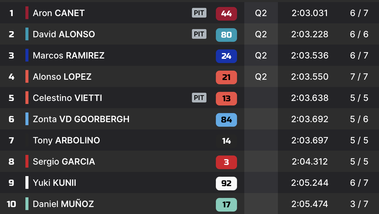Screen dimensions: 379x214
Task: Click the teal number 80 badge
Action: [226, 35]
